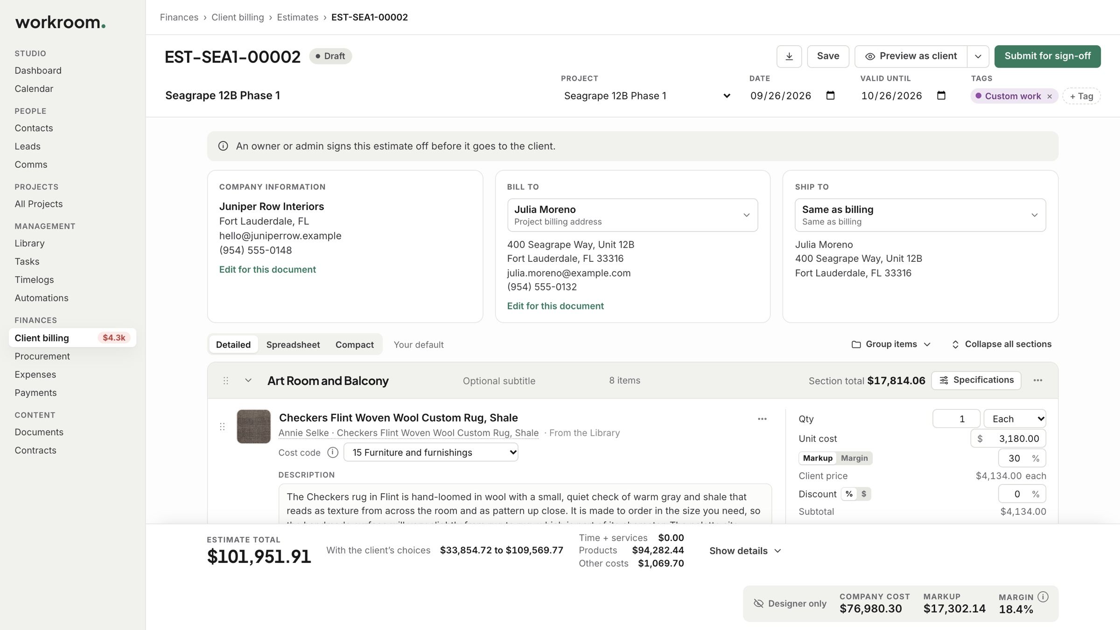This screenshot has width=1120, height=630.
Task: Expand the Bill To contact dropdown
Action: [632, 215]
